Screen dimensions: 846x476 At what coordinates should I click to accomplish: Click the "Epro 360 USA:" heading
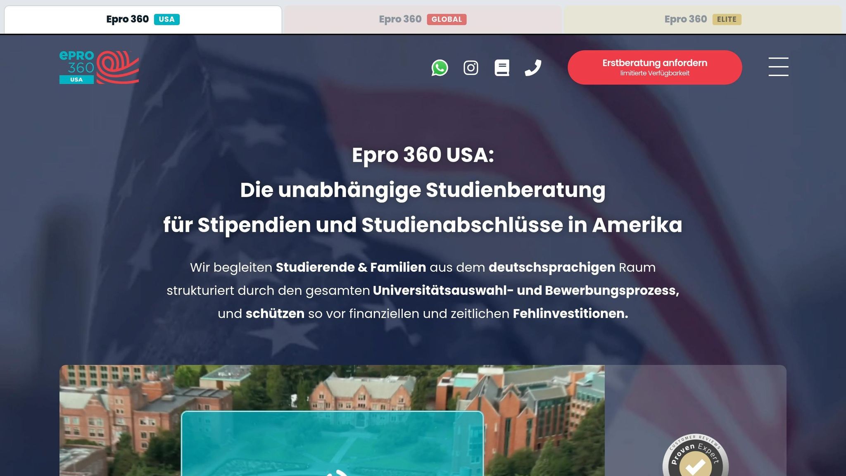[x=423, y=155]
